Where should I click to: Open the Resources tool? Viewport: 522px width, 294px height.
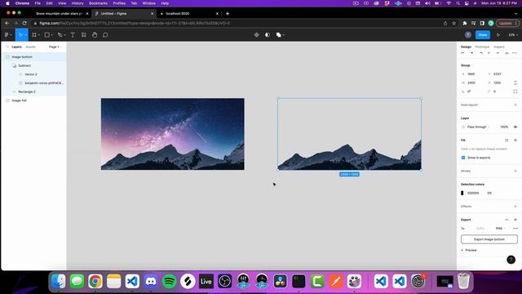tap(83, 34)
